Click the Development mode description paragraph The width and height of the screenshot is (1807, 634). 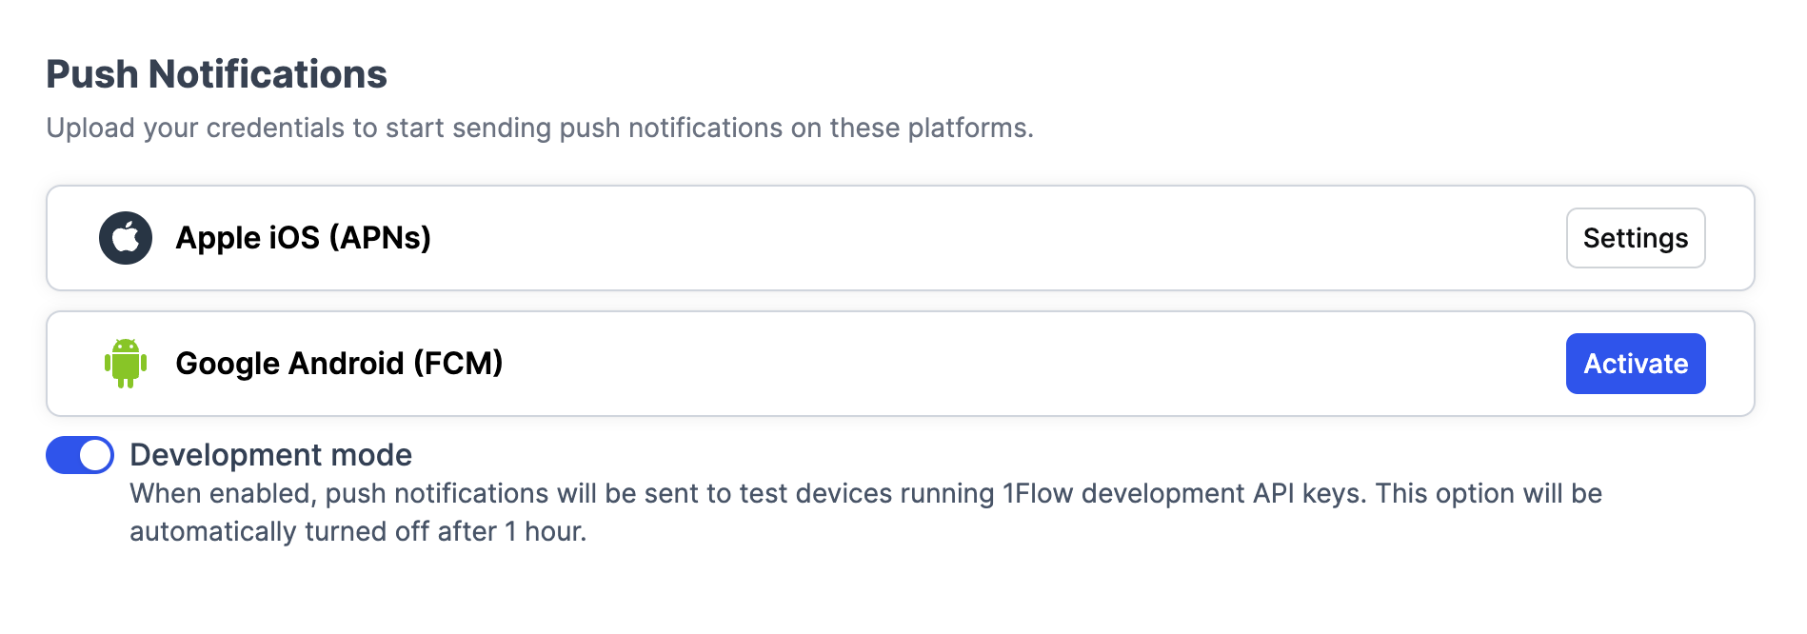click(x=866, y=512)
